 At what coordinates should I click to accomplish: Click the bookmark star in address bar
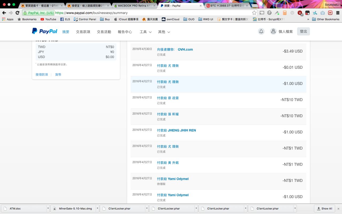coord(254,13)
